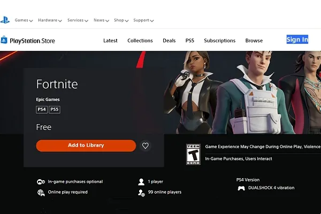321x214 pixels.
Task: Expand the News dropdown menu
Action: tap(101, 20)
